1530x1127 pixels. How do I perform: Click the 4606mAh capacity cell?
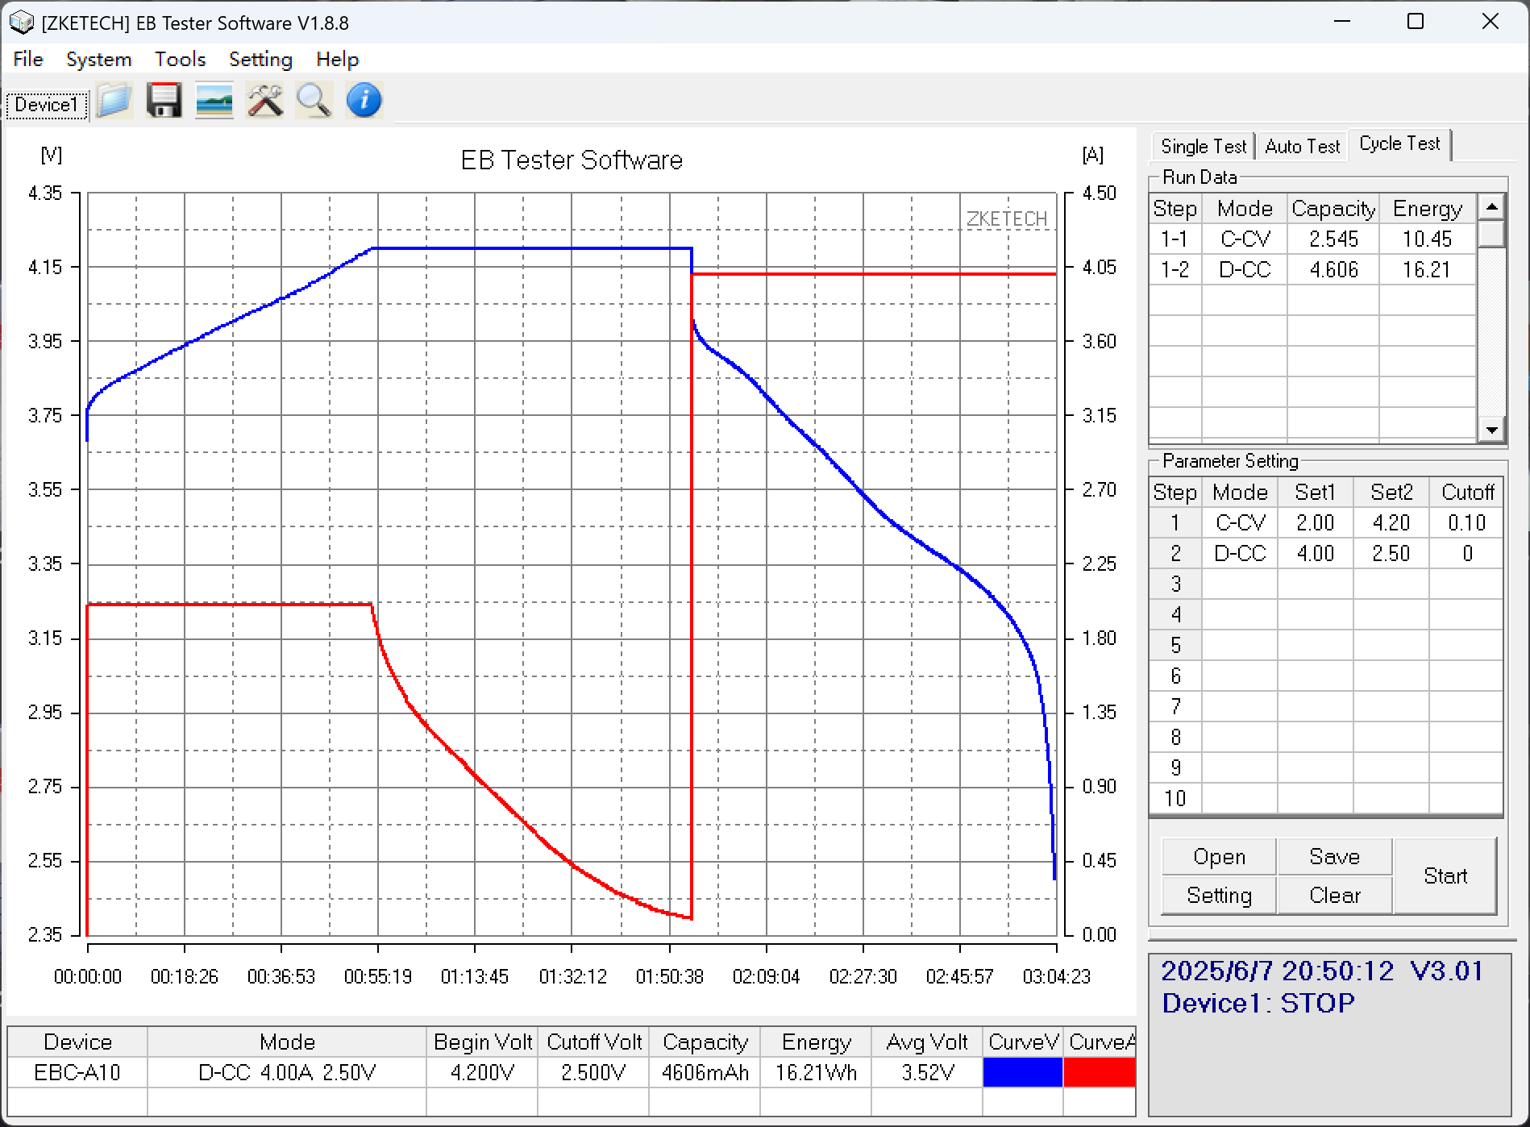click(x=705, y=1073)
